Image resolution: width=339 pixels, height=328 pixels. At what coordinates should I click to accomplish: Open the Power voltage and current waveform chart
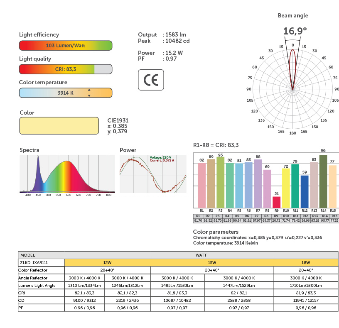coord(153,174)
